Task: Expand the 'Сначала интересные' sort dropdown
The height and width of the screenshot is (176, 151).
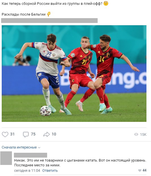Action: point(21,147)
